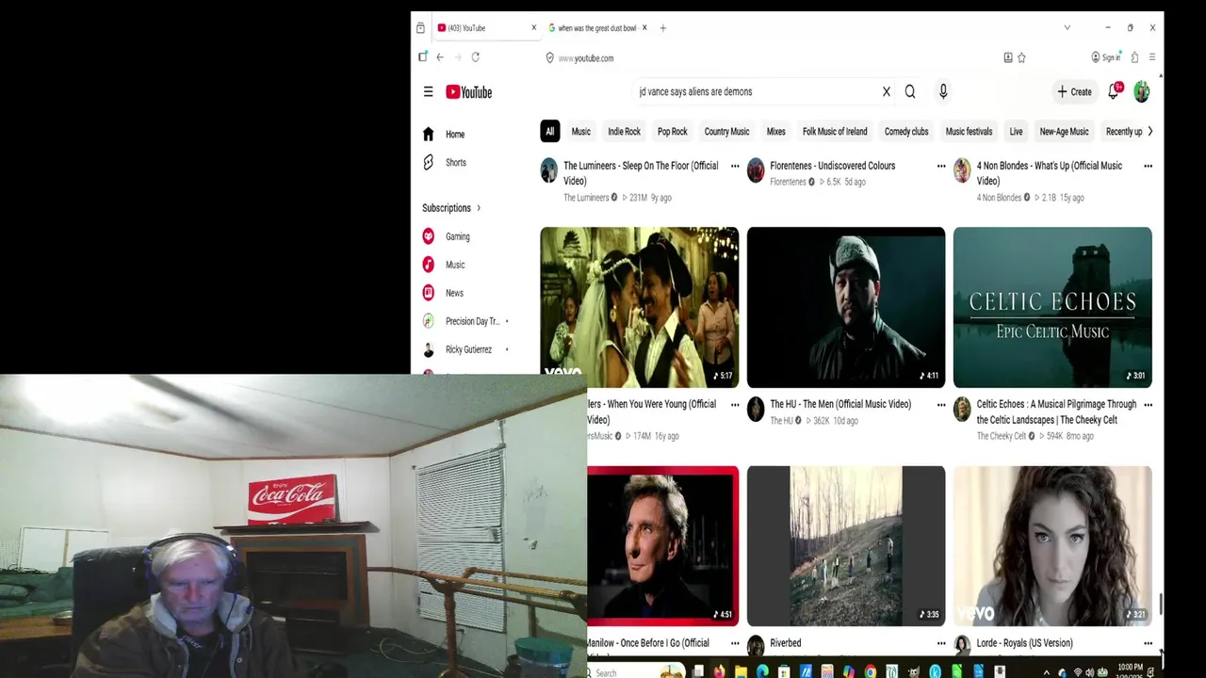Expand the Subscriptions section
The image size is (1206, 678).
pos(451,208)
